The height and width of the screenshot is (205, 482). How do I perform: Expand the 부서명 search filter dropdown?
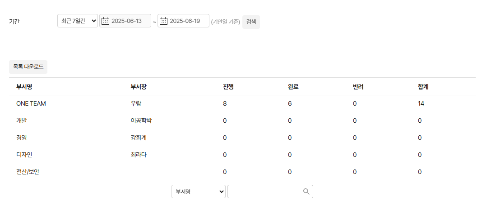click(x=199, y=192)
